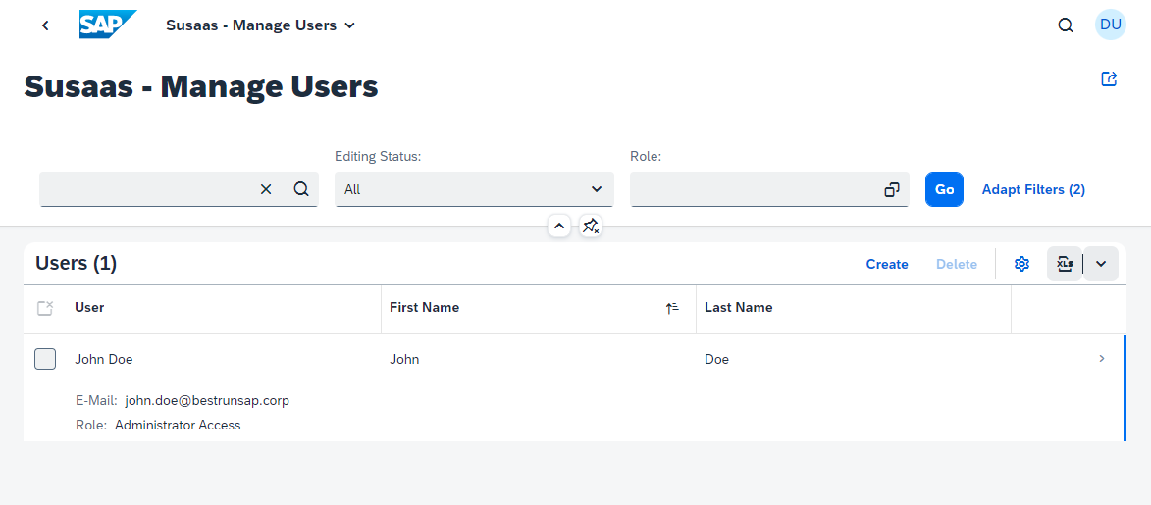
Task: Click the SAP logo
Action: click(108, 25)
